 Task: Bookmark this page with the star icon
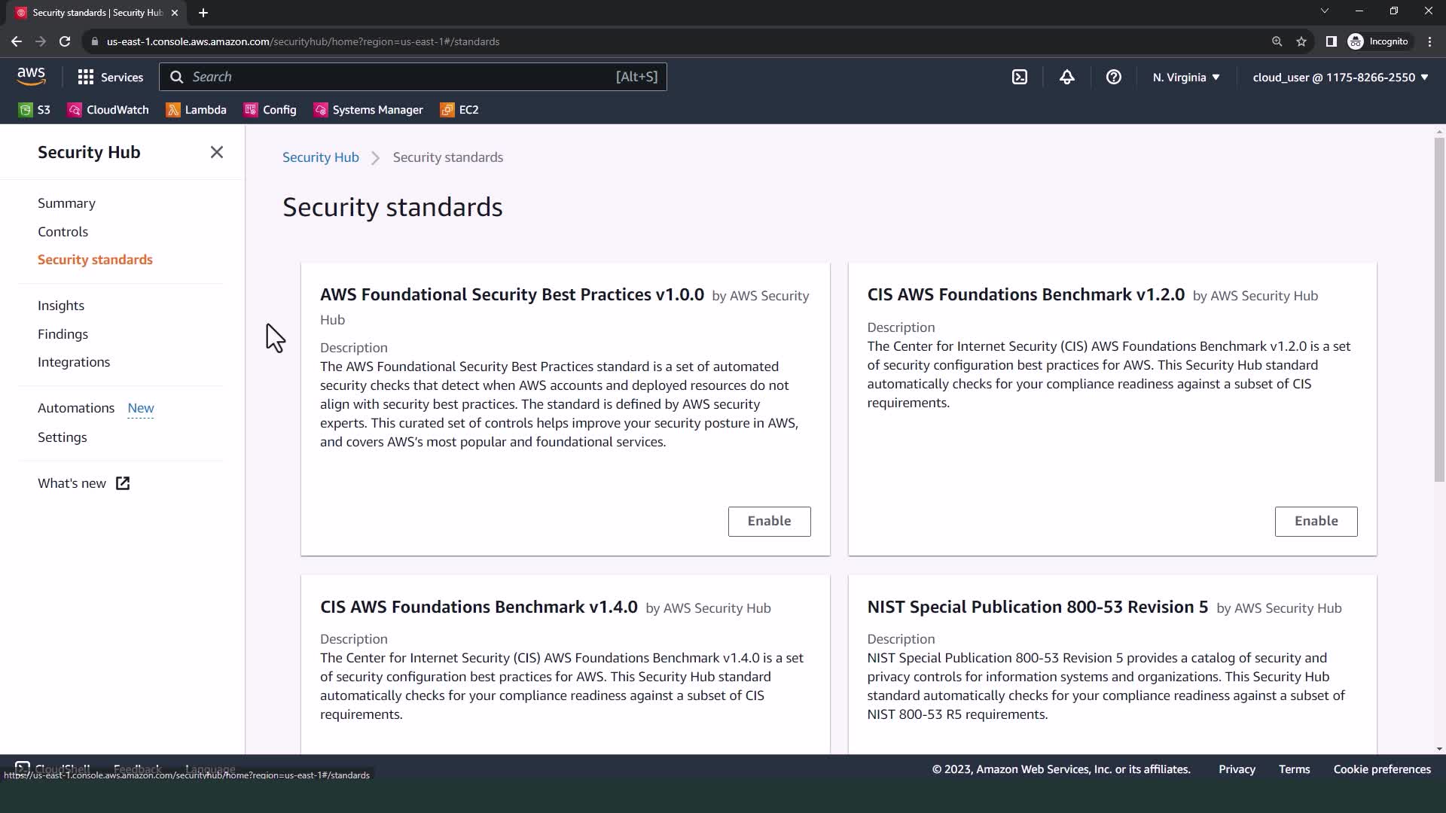click(1301, 41)
